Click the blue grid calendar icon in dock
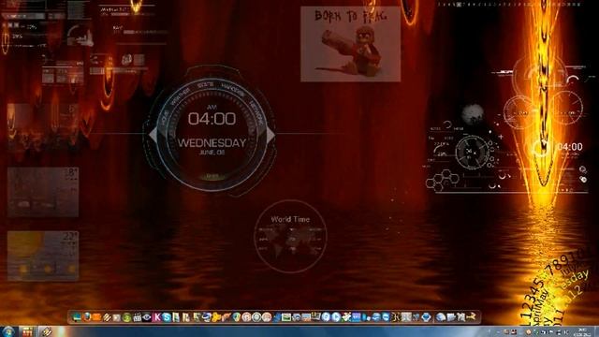 [x=357, y=317]
